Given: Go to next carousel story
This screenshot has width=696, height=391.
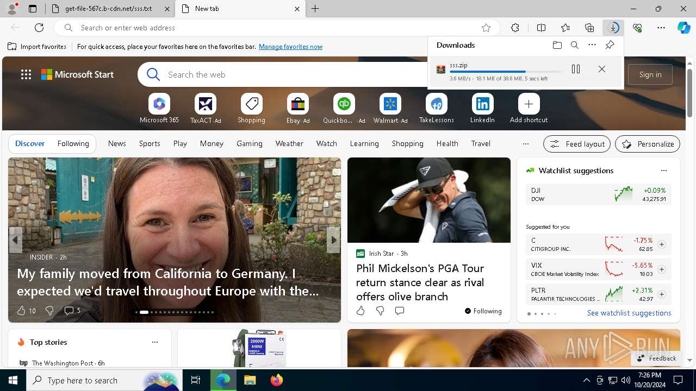Looking at the screenshot, I should (x=333, y=240).
